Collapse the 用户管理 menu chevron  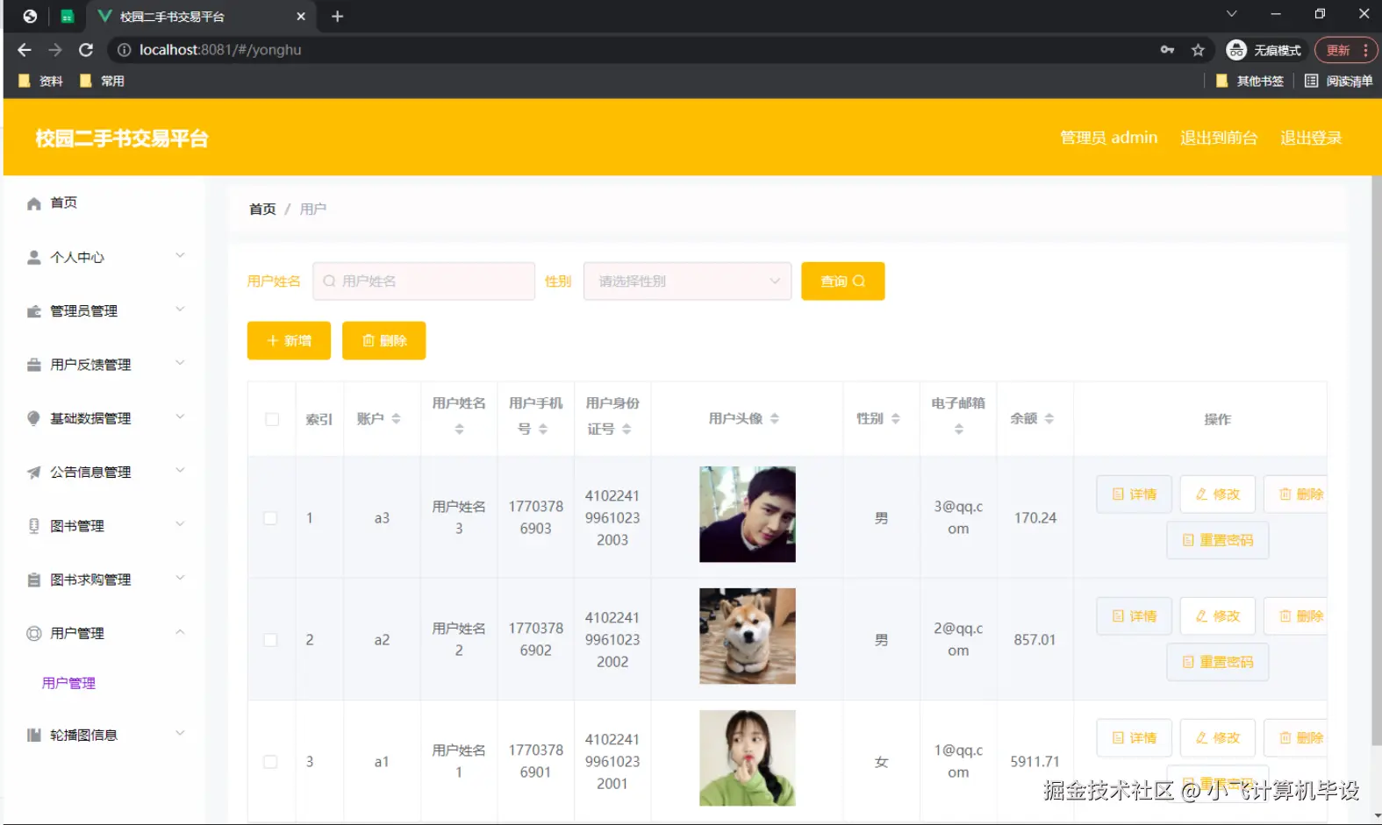[180, 632]
